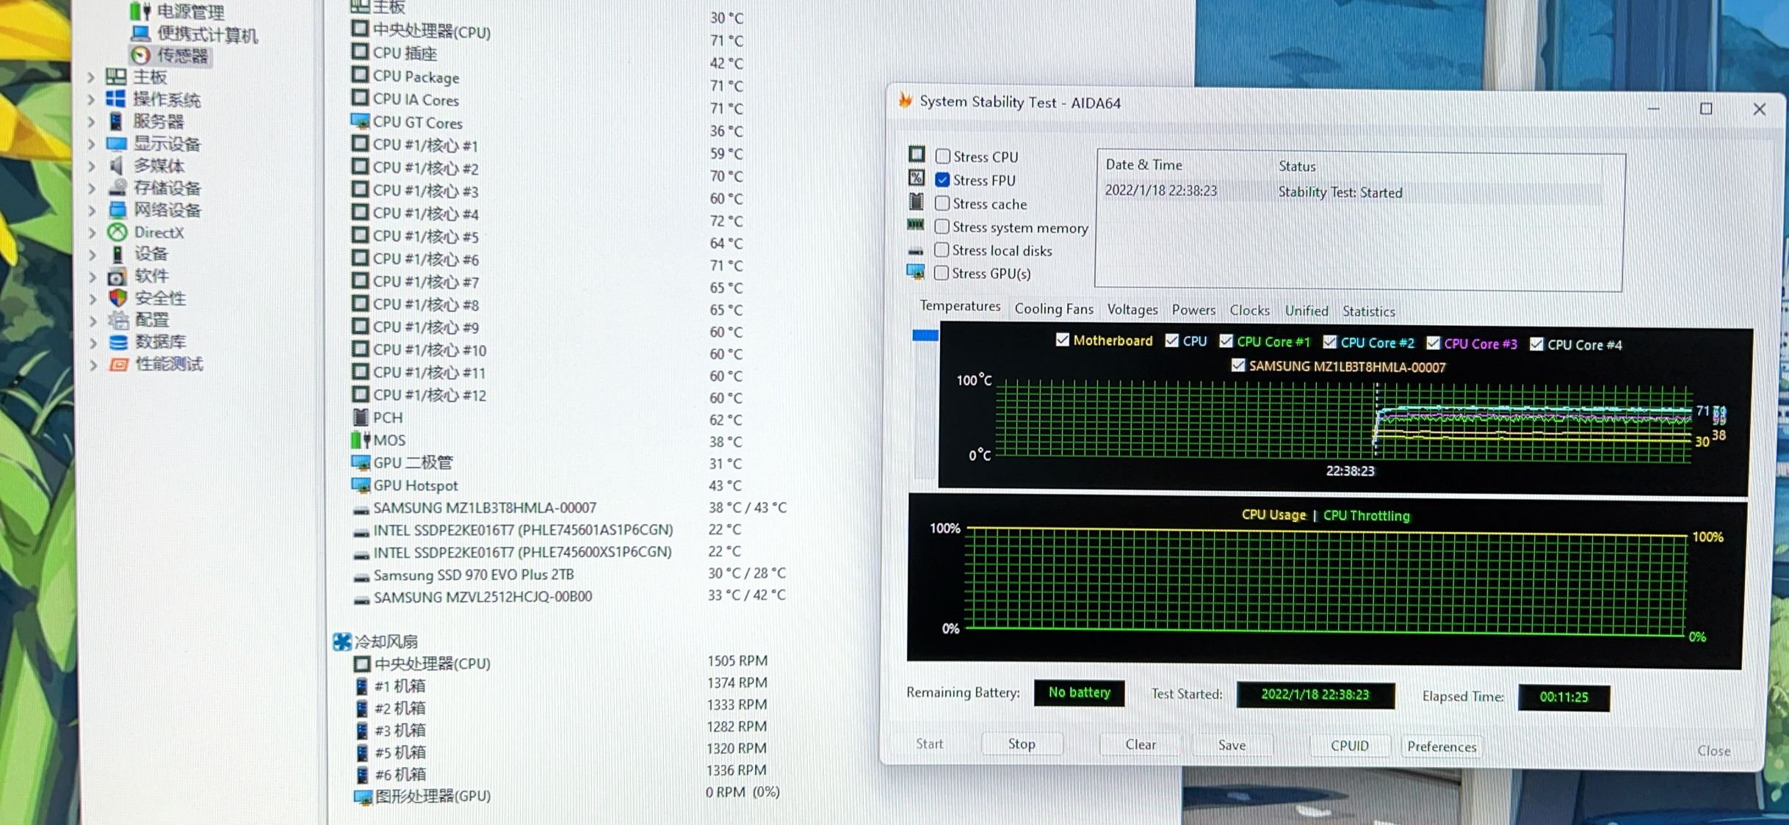Click the 服务器 server icon

[x=116, y=121]
